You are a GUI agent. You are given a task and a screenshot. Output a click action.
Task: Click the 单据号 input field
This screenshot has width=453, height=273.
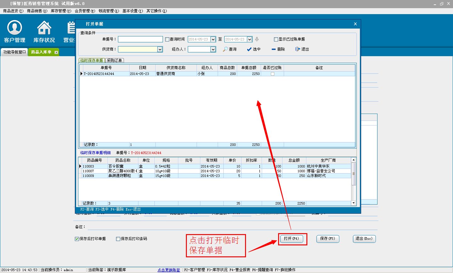(x=140, y=39)
